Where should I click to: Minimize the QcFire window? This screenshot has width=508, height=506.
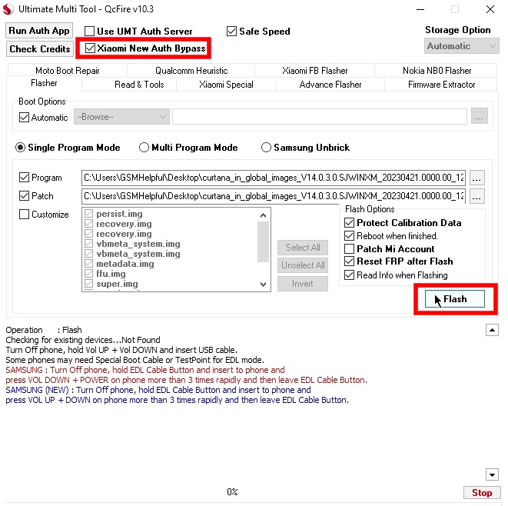[x=420, y=9]
